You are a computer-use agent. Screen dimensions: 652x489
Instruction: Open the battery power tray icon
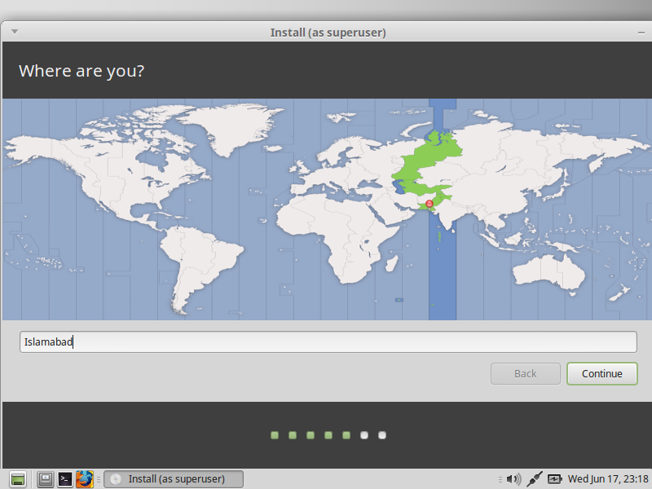[x=554, y=479]
